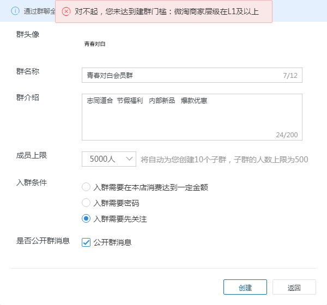Select 入群需要密码 radio option
This screenshot has width=327, height=305.
pyautogui.click(x=86, y=203)
